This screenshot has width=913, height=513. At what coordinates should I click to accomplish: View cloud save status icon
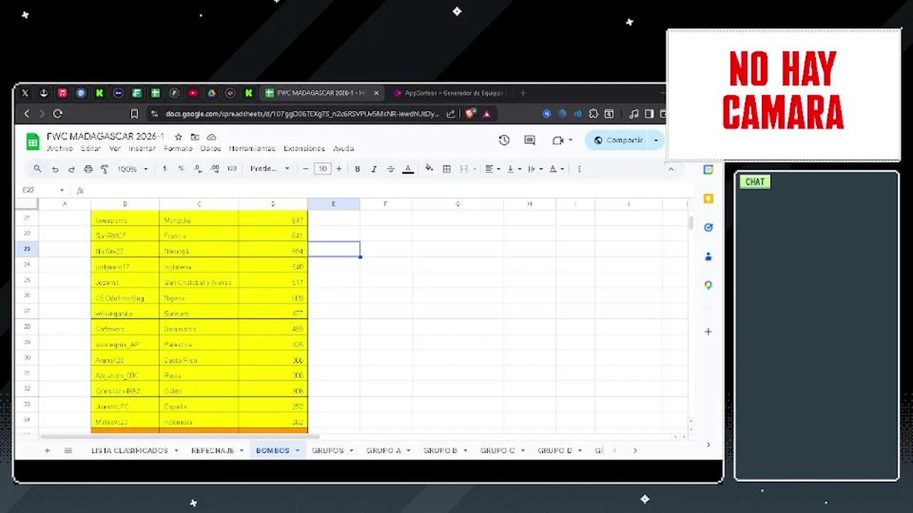pyautogui.click(x=211, y=137)
